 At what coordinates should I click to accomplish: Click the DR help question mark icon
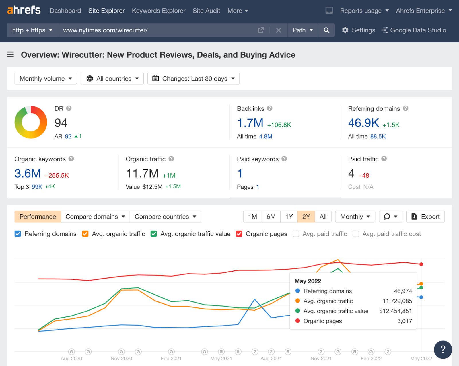69,108
